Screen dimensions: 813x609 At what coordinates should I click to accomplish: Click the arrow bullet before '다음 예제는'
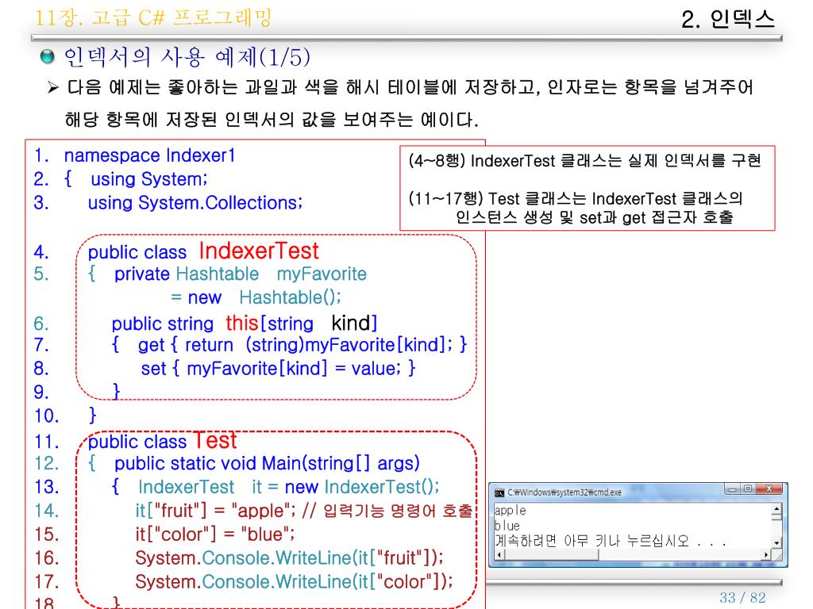pyautogui.click(x=53, y=86)
